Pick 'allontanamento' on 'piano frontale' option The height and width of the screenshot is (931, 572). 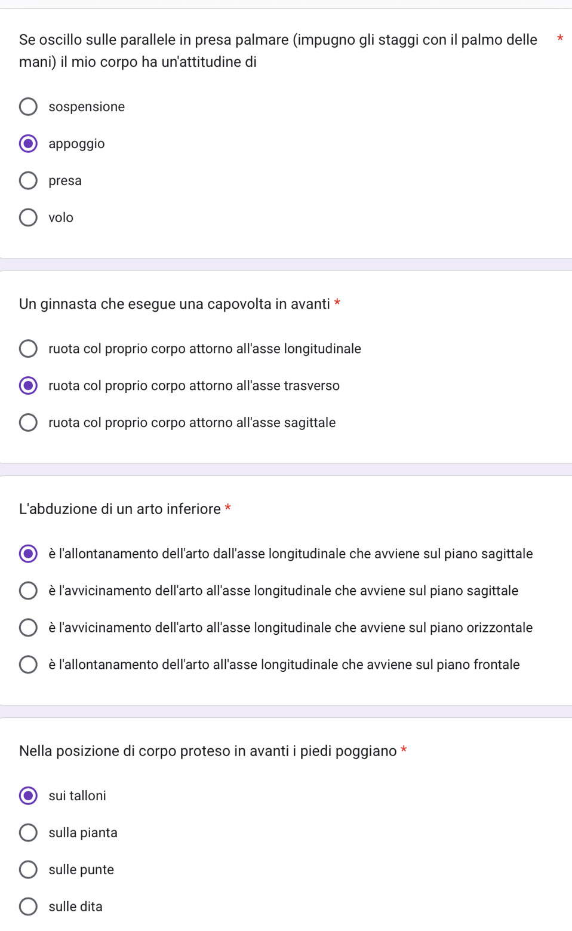click(28, 665)
